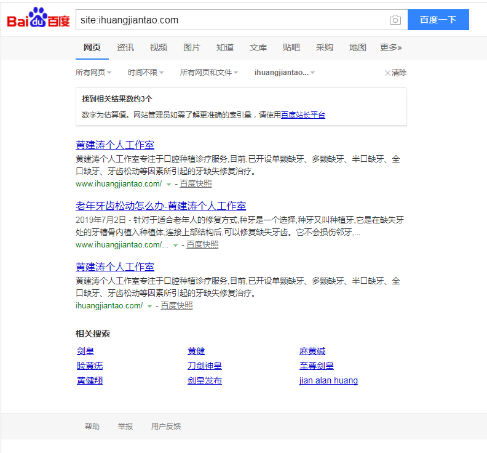487x453 pixels.
Task: Switch to the 贴吧 tab
Action: pyautogui.click(x=291, y=47)
